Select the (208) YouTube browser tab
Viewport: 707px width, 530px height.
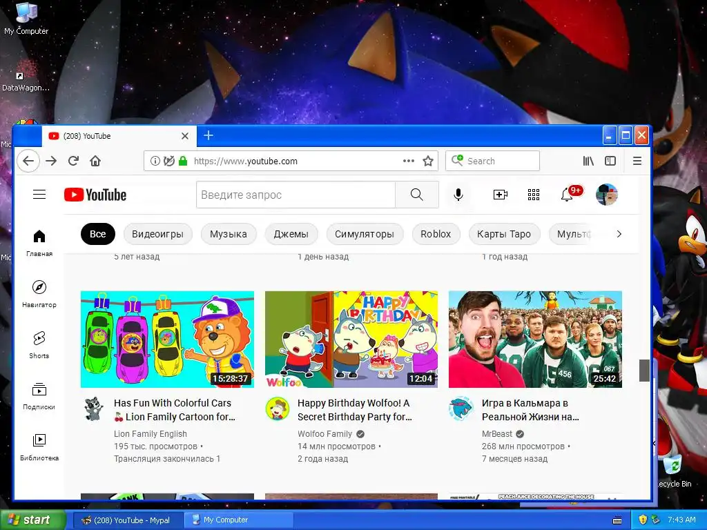point(119,136)
